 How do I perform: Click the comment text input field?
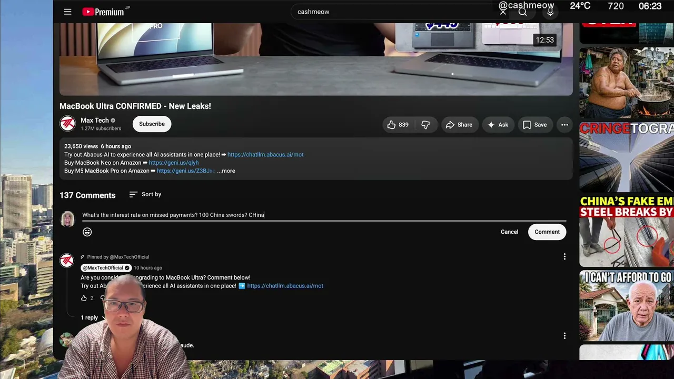pos(324,215)
